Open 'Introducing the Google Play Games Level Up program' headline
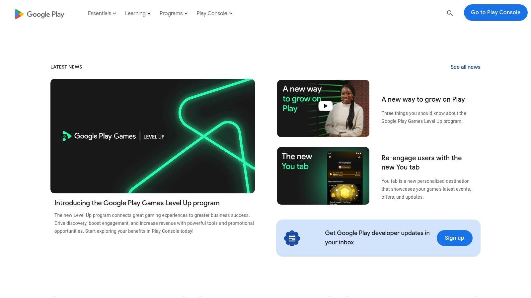Viewport: 531px width, 298px height. click(137, 203)
